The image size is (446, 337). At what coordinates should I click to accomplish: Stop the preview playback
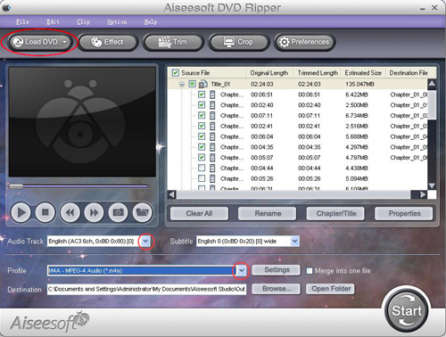[x=45, y=212]
